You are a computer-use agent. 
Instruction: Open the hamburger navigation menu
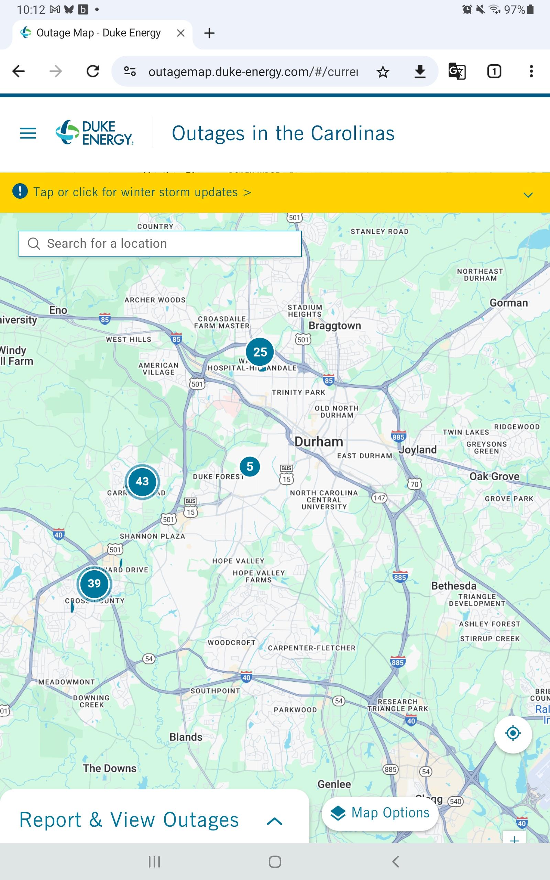tap(28, 133)
